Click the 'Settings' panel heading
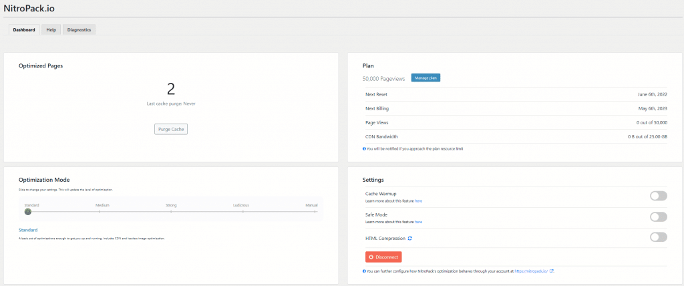This screenshot has height=286, width=684. 373,180
